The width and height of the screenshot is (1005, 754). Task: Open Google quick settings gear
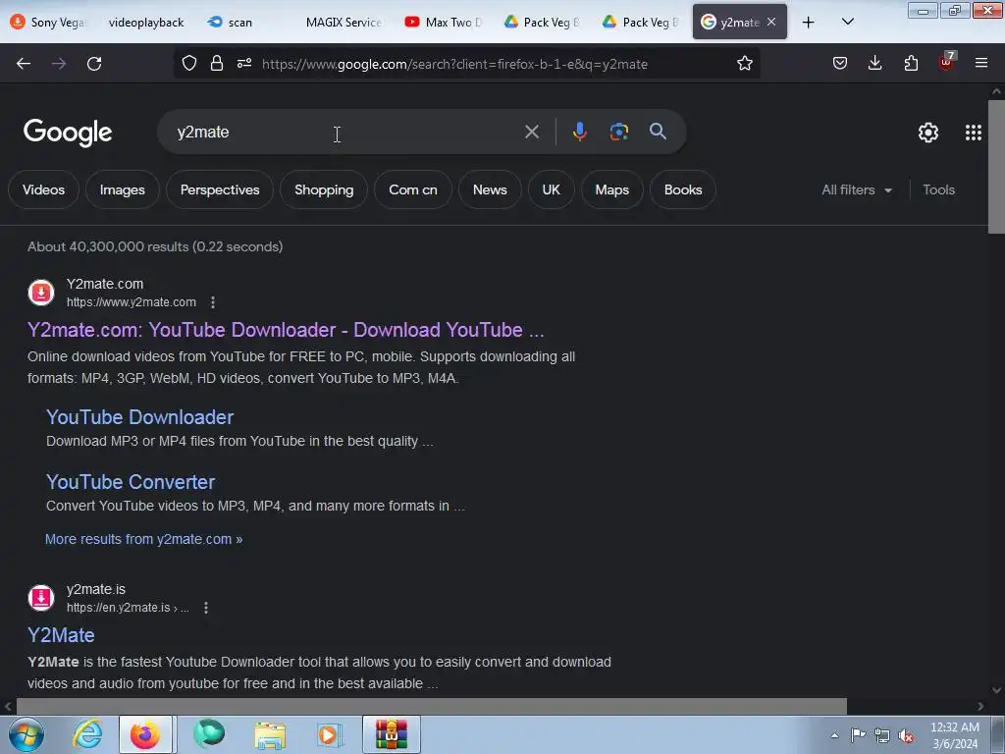tap(928, 133)
